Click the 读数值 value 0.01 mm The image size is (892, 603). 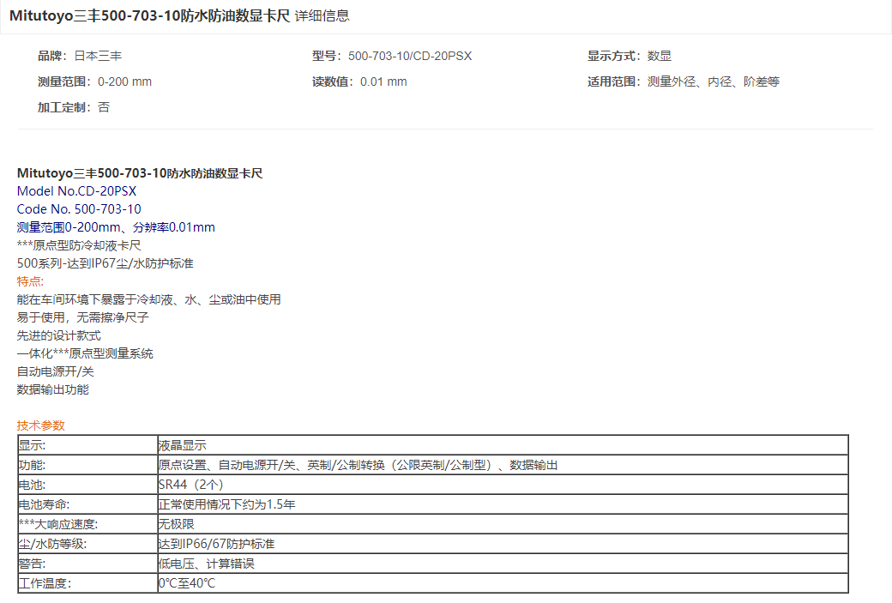pos(383,81)
